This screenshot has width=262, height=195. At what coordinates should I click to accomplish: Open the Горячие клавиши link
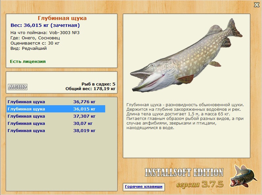point(144,186)
